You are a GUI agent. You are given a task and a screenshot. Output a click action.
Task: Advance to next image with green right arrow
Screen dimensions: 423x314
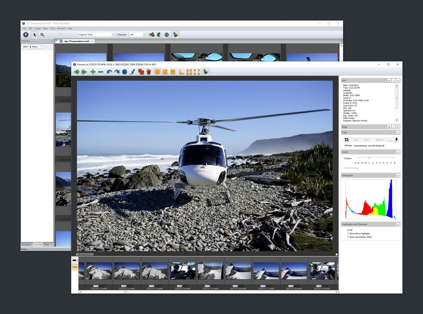(x=84, y=72)
